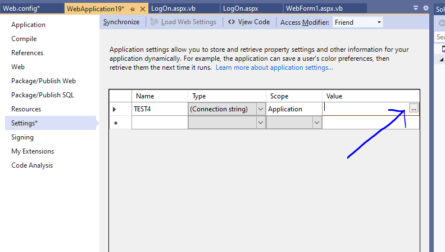The width and height of the screenshot is (445, 252).
Task: Switch to Web.config tab
Action: (x=32, y=8)
